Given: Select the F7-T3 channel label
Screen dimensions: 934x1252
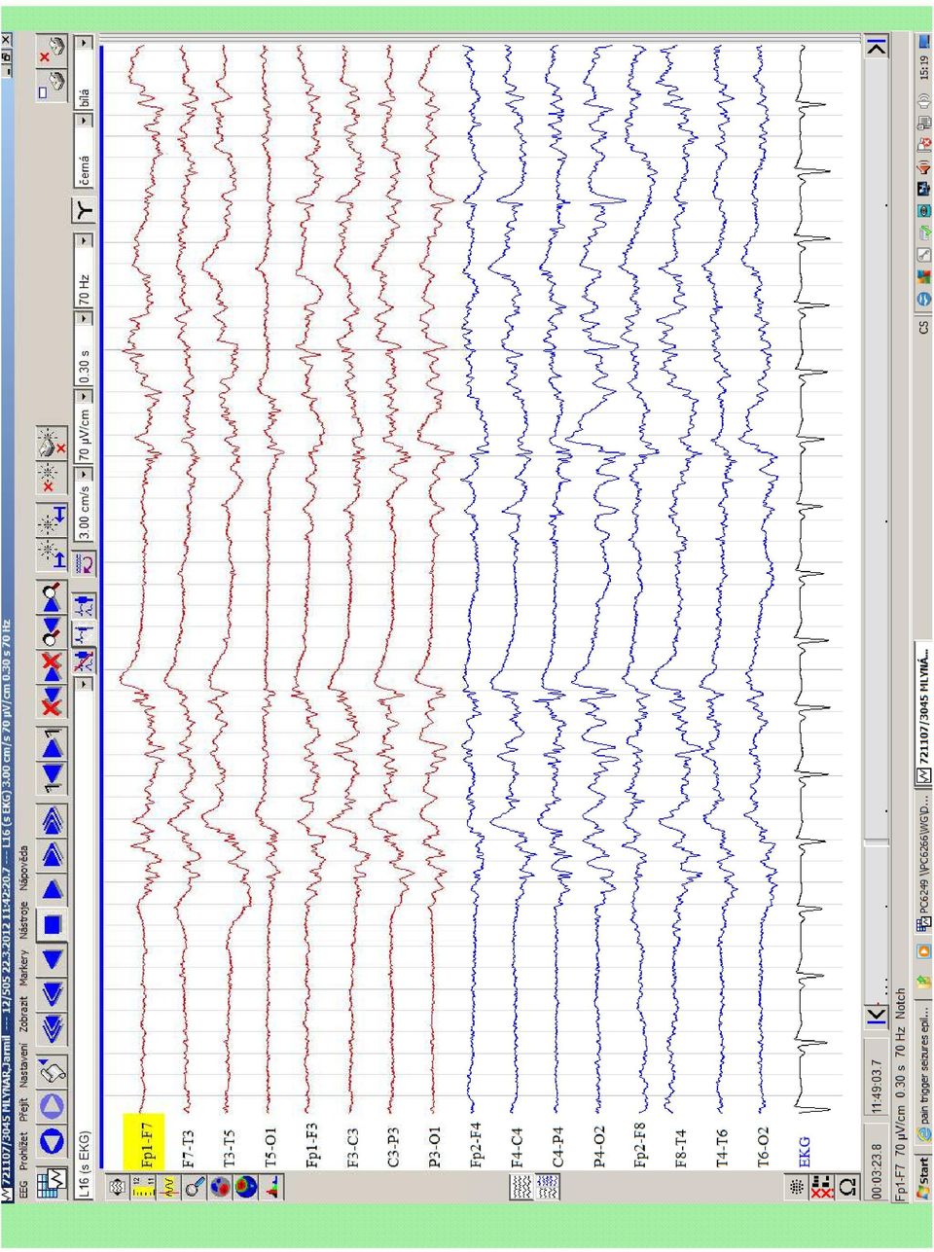Looking at the screenshot, I should click(x=188, y=1149).
